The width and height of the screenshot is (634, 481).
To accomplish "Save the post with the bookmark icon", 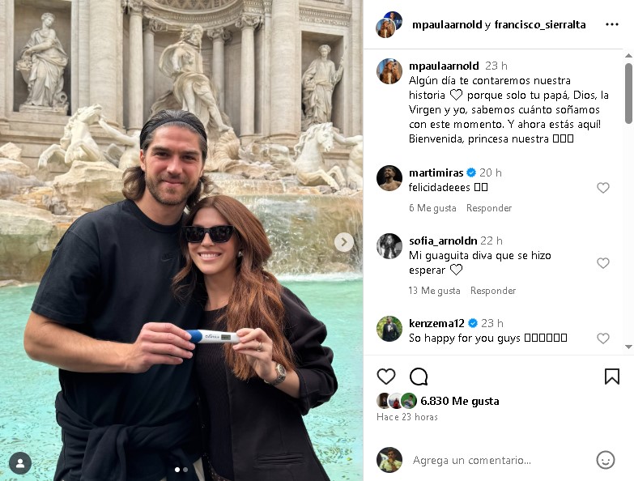I will pyautogui.click(x=612, y=377).
